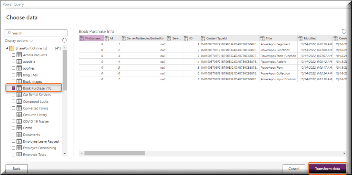
Task: Select the Modified column header
Action: tap(315, 38)
